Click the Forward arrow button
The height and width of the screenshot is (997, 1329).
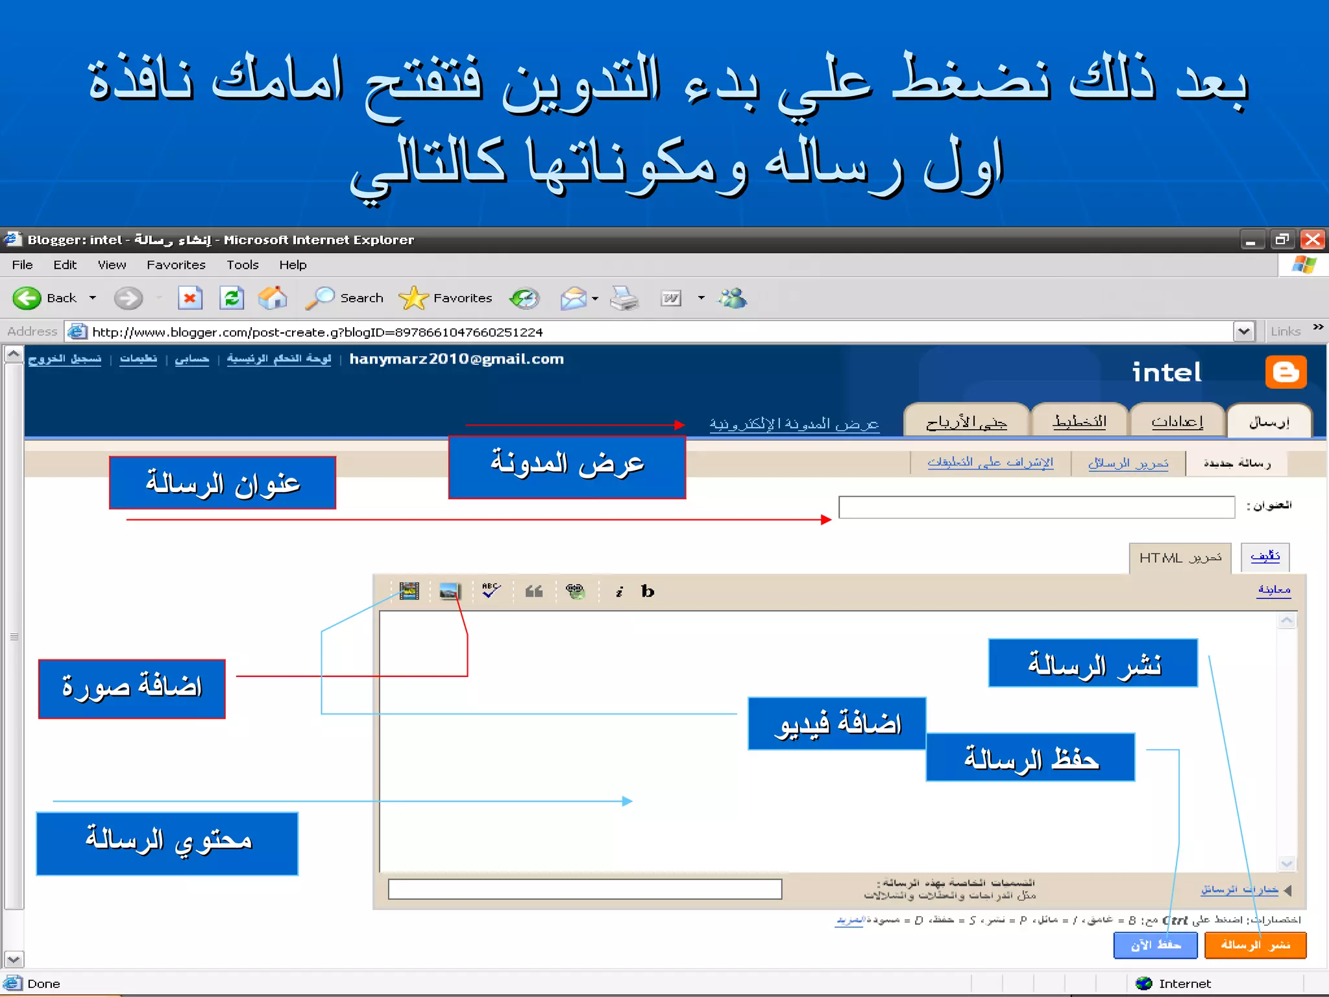pos(128,298)
